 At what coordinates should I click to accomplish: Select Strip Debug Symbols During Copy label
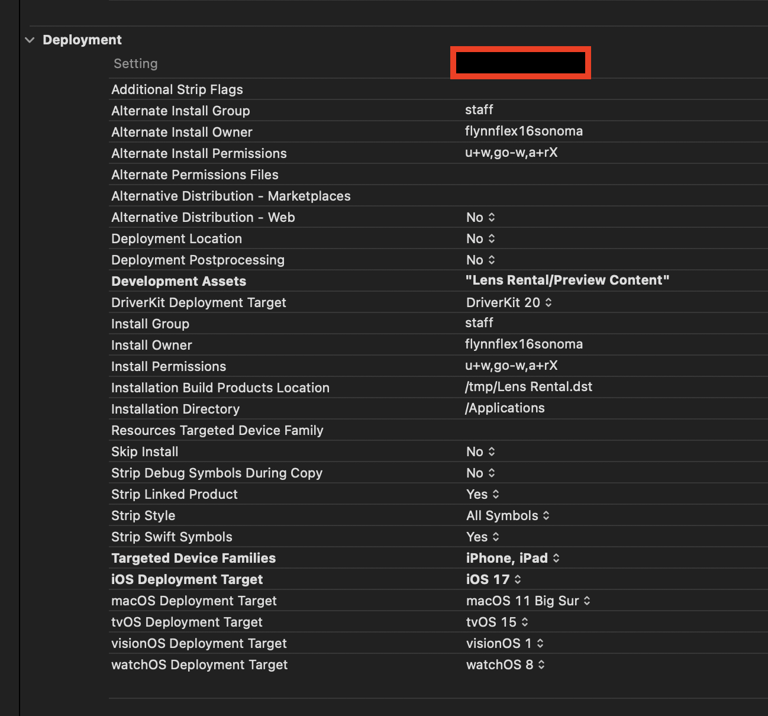tap(217, 473)
